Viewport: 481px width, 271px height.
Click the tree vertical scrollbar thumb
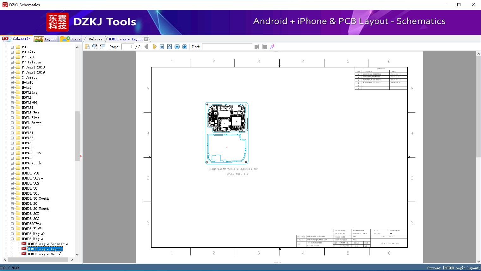pos(77,136)
